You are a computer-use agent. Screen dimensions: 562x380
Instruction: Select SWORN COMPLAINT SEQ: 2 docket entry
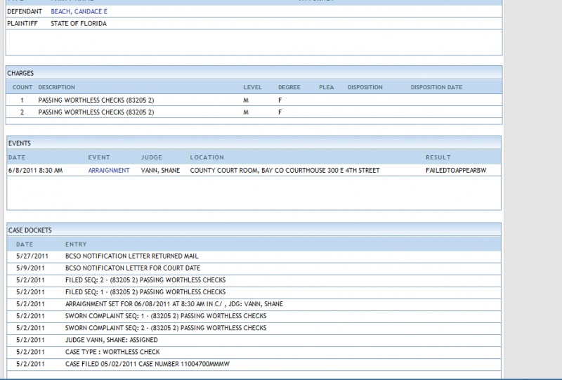point(166,328)
